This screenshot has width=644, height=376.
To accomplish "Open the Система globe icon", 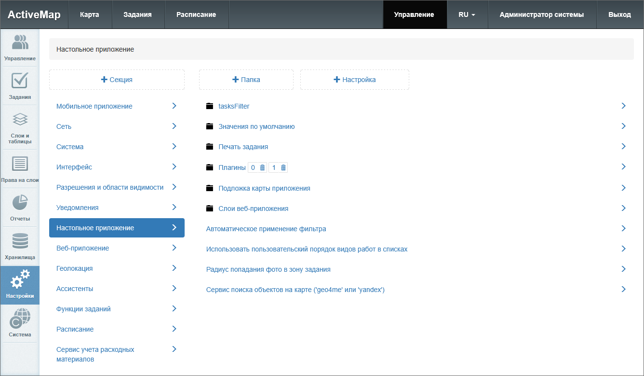I will pos(20,319).
